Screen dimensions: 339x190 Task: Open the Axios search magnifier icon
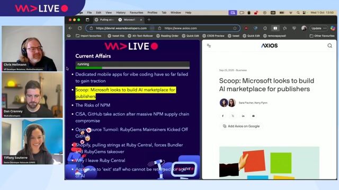point(329,46)
